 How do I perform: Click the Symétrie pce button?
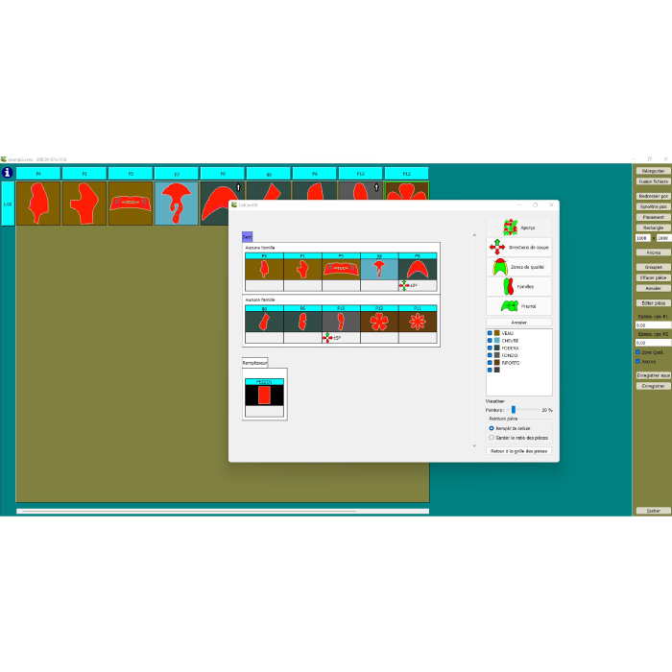pos(653,206)
